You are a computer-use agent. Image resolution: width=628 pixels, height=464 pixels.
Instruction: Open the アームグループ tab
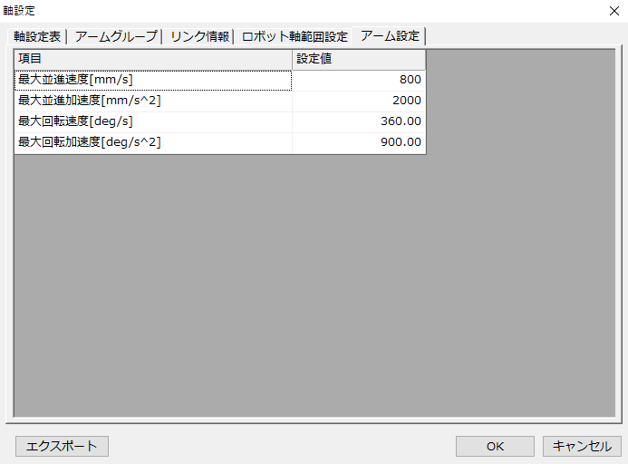coord(116,37)
